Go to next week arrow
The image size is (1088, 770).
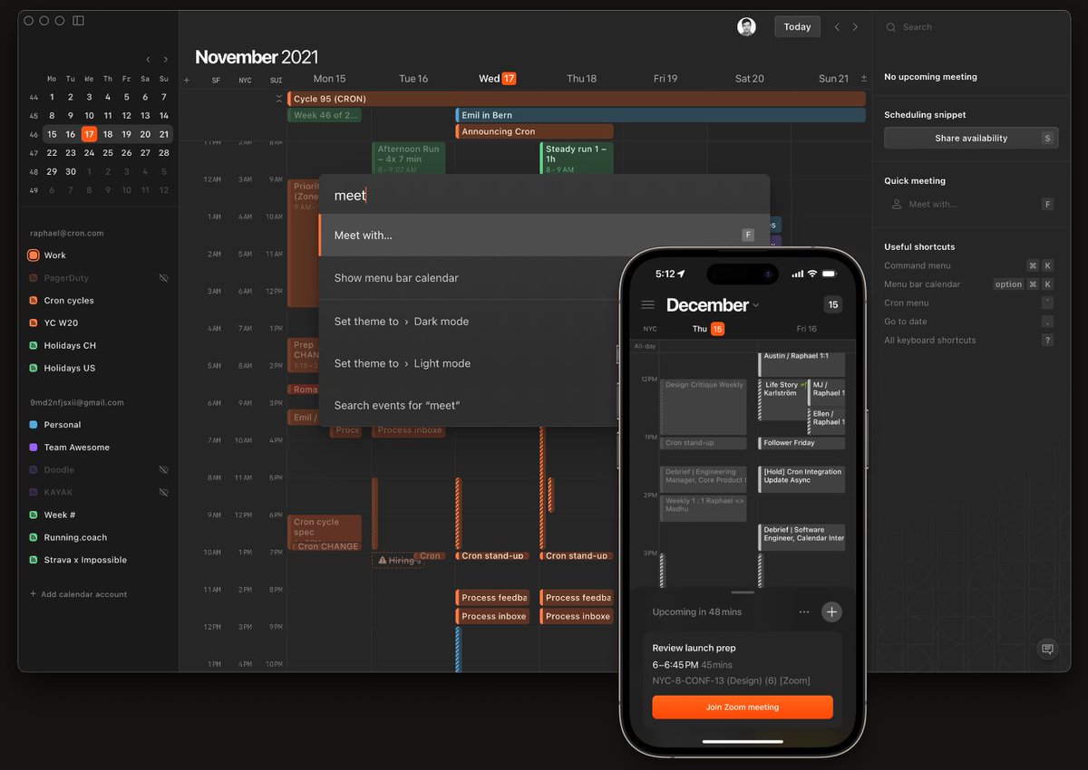854,27
